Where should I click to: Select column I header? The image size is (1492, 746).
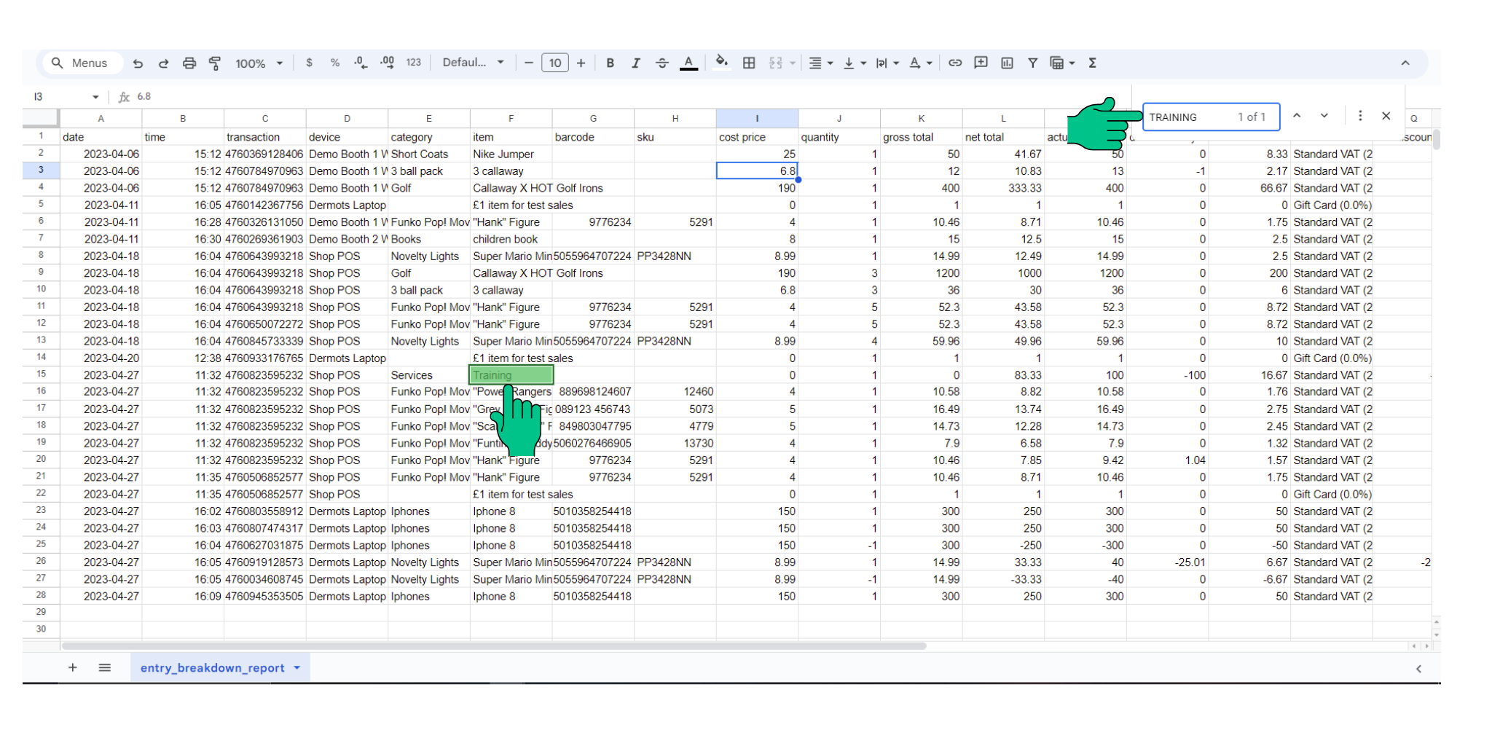pyautogui.click(x=757, y=118)
